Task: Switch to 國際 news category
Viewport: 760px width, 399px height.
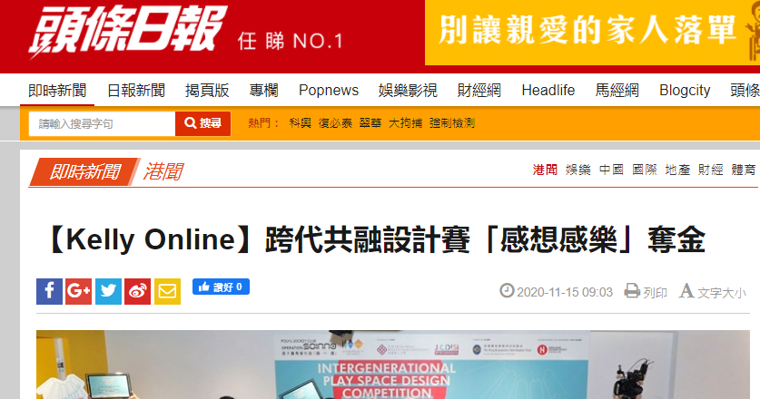Action: (644, 170)
